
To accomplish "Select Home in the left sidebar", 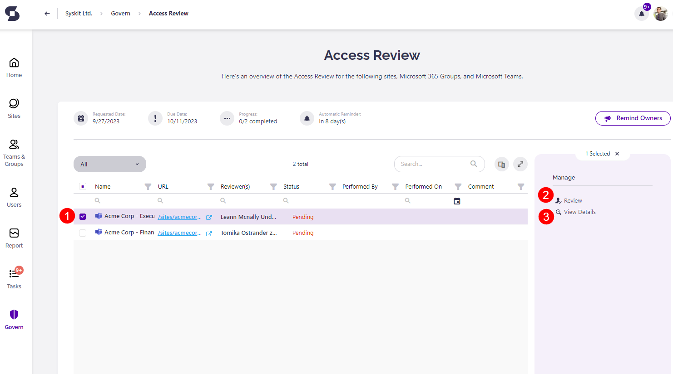I will coord(14,67).
